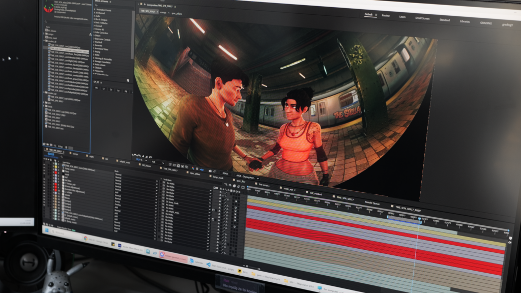
Task: Click the Lv button in CP_CC panel
Action: point(104,89)
